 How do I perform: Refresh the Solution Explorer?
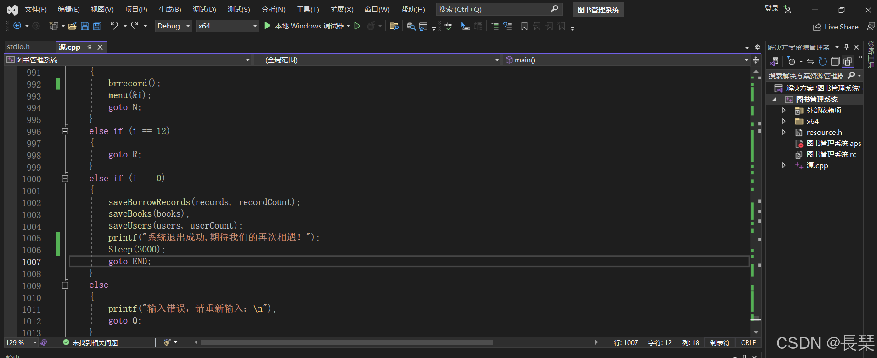pyautogui.click(x=823, y=62)
